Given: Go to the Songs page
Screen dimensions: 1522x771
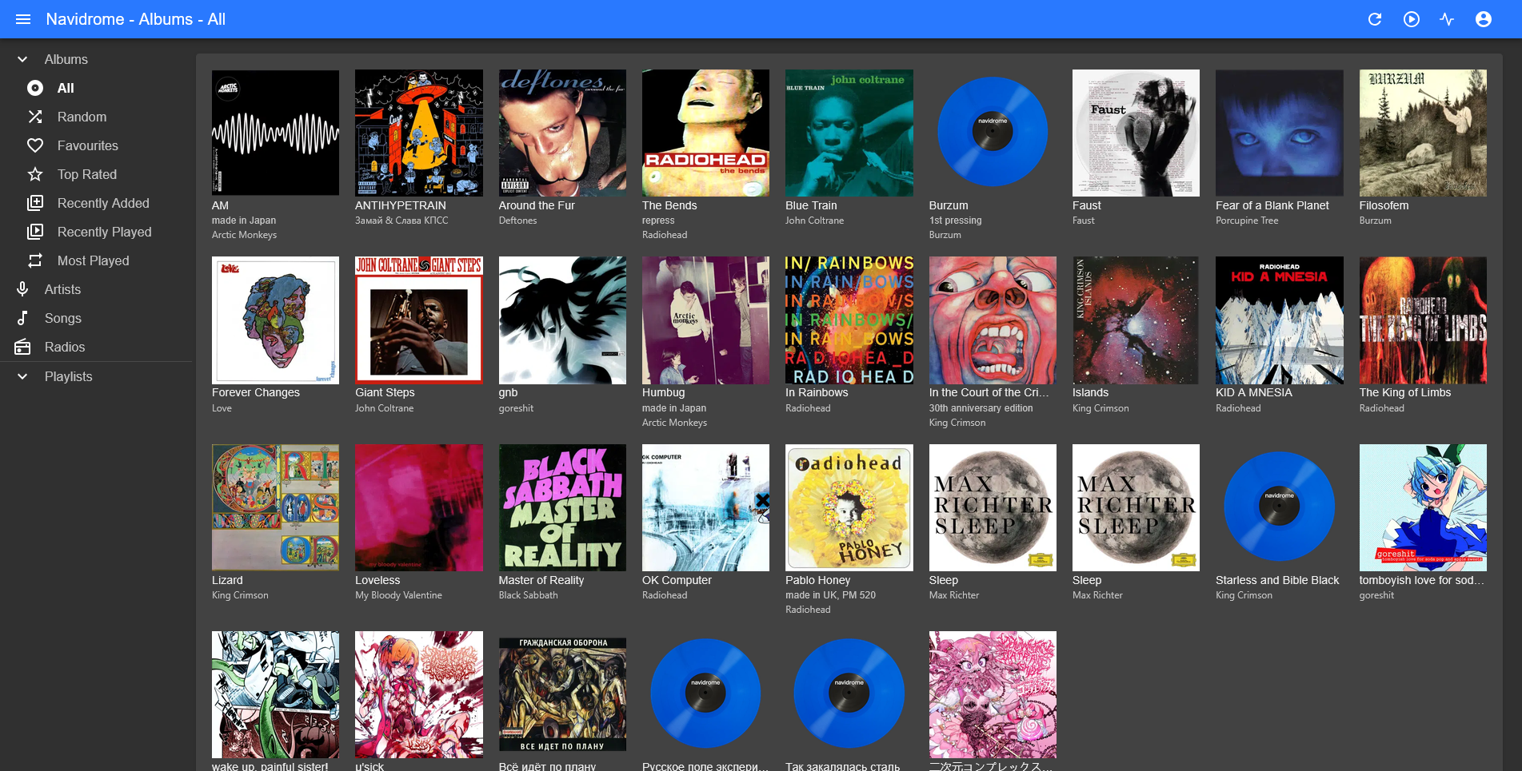Looking at the screenshot, I should [96, 318].
